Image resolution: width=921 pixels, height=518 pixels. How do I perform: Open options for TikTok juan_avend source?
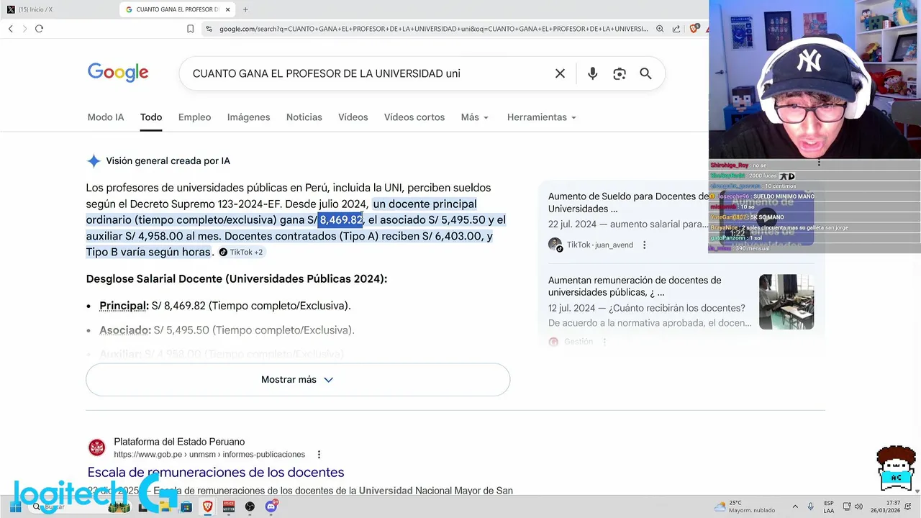click(x=645, y=245)
